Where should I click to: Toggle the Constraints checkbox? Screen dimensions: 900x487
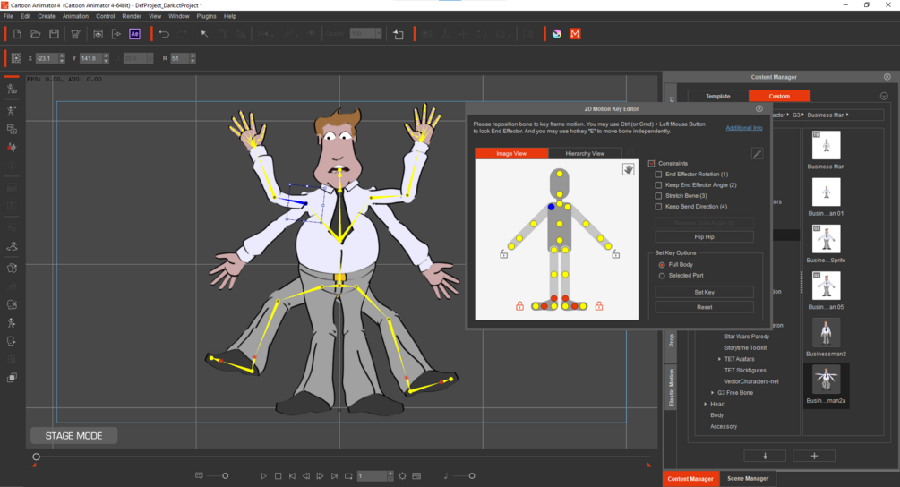(x=651, y=164)
